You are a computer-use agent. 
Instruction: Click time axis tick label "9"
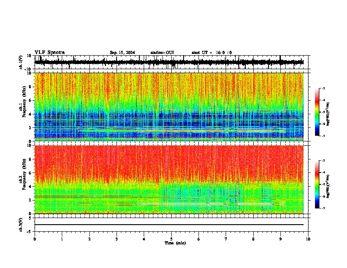click(x=280, y=239)
